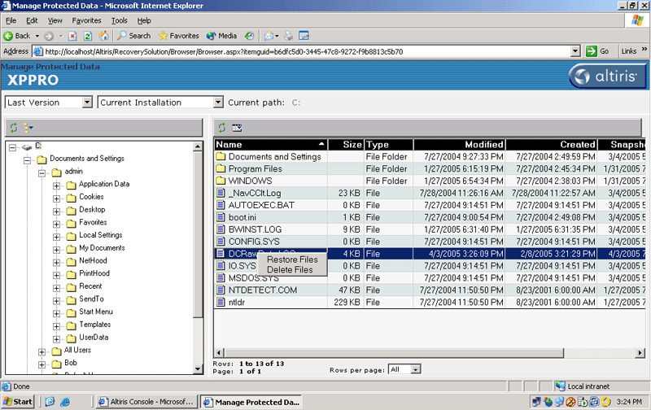Choose Delete Files from context menu

pyautogui.click(x=290, y=270)
